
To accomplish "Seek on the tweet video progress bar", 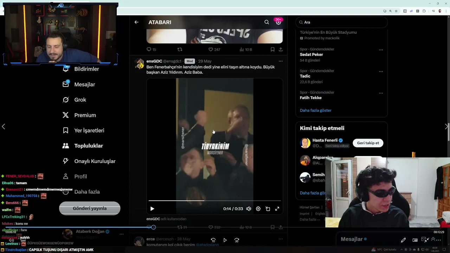I will tap(214, 201).
